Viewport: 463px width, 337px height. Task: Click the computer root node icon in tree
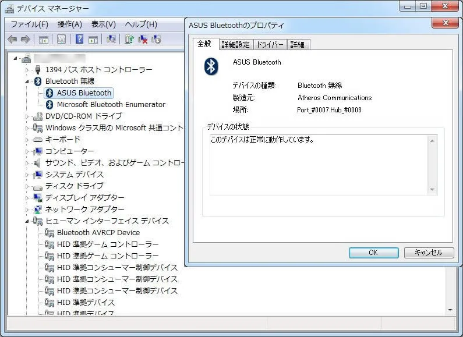pos(26,58)
